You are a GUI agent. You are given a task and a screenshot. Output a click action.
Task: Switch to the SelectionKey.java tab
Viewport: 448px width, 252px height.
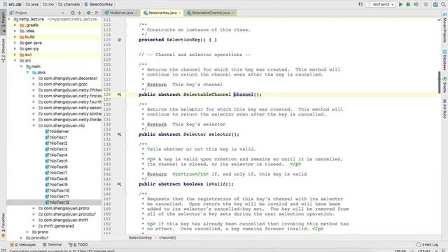(x=162, y=13)
